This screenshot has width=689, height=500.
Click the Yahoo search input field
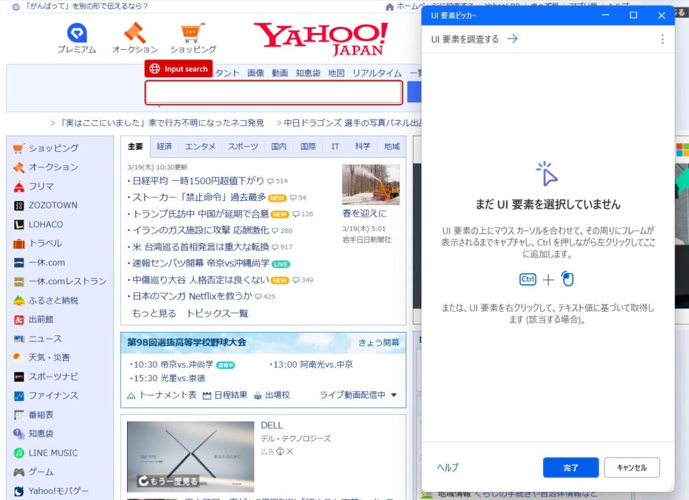click(x=274, y=93)
